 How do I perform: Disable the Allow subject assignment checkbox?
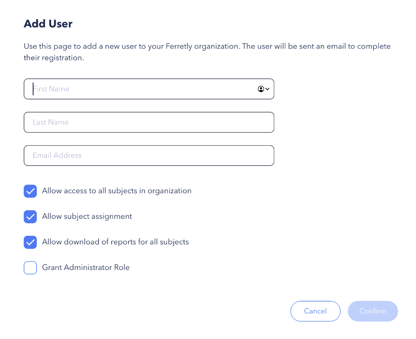tap(30, 217)
